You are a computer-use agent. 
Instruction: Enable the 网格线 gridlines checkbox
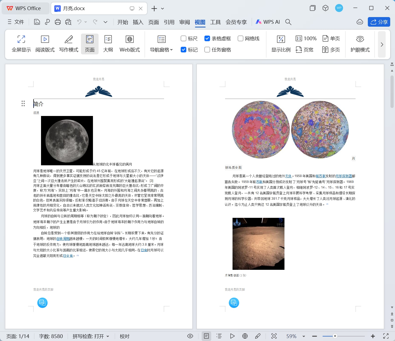coord(241,38)
